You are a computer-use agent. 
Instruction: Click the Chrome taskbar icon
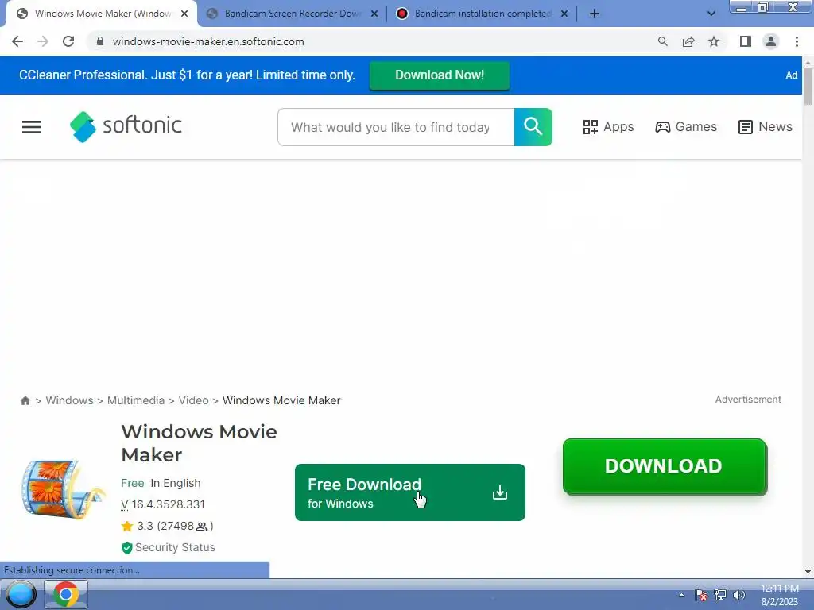65,594
